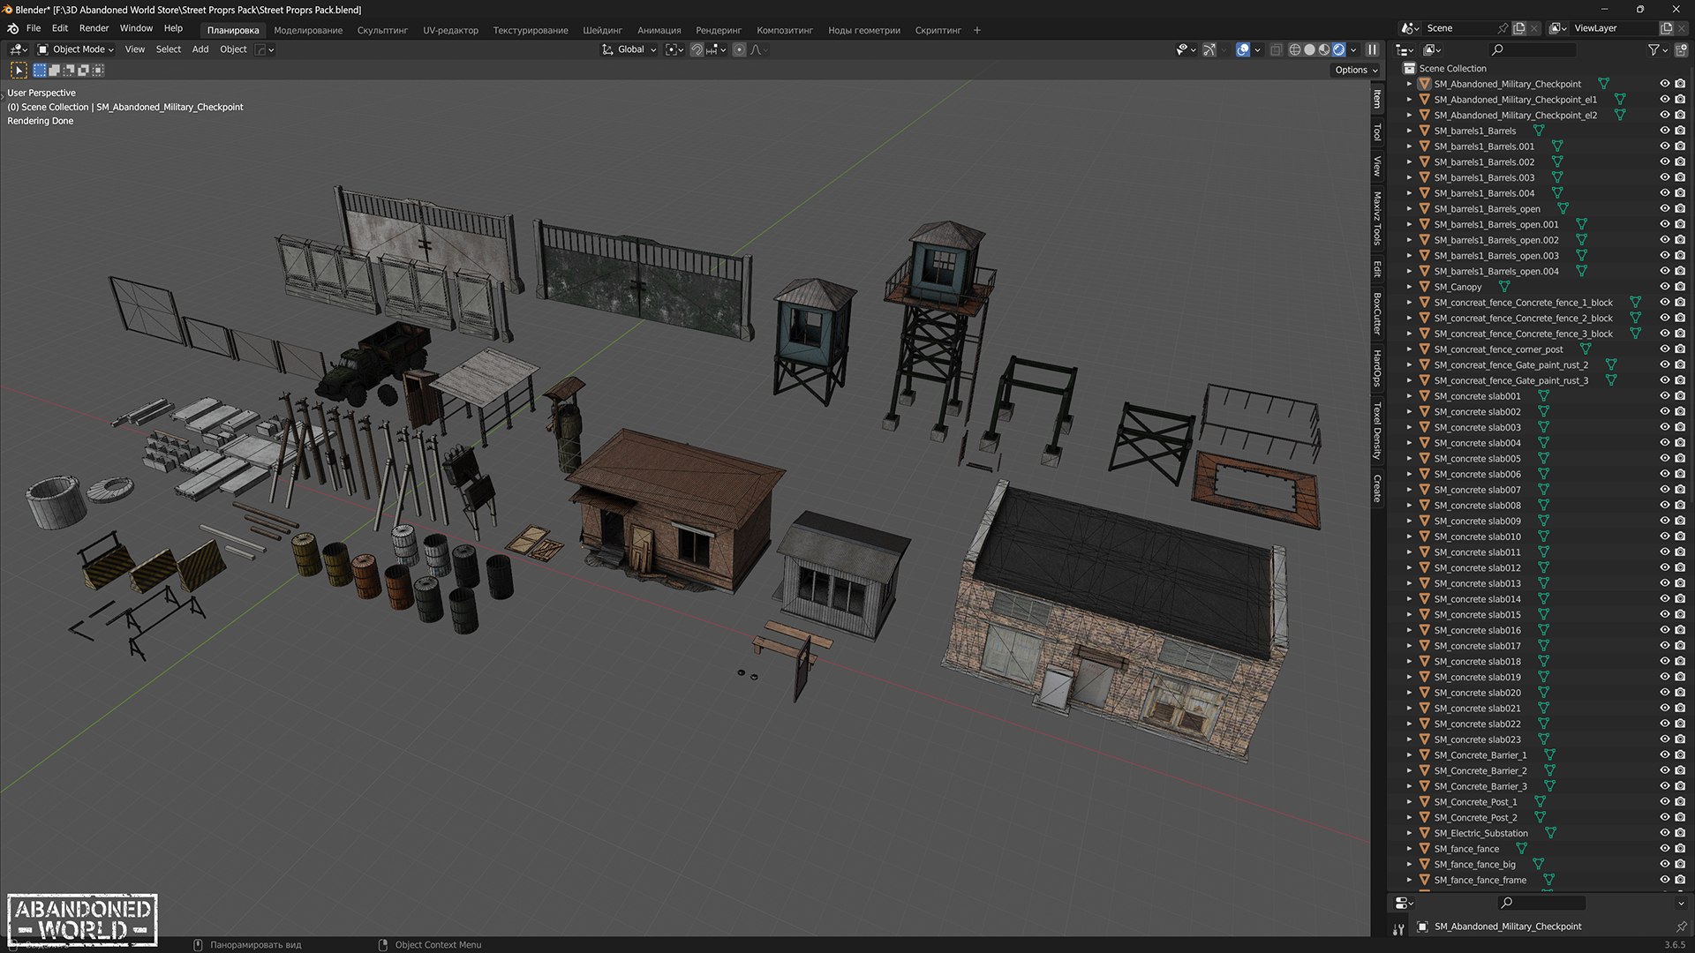Image resolution: width=1695 pixels, height=953 pixels.
Task: Switch to UV-редактор workspace tab
Action: point(450,30)
